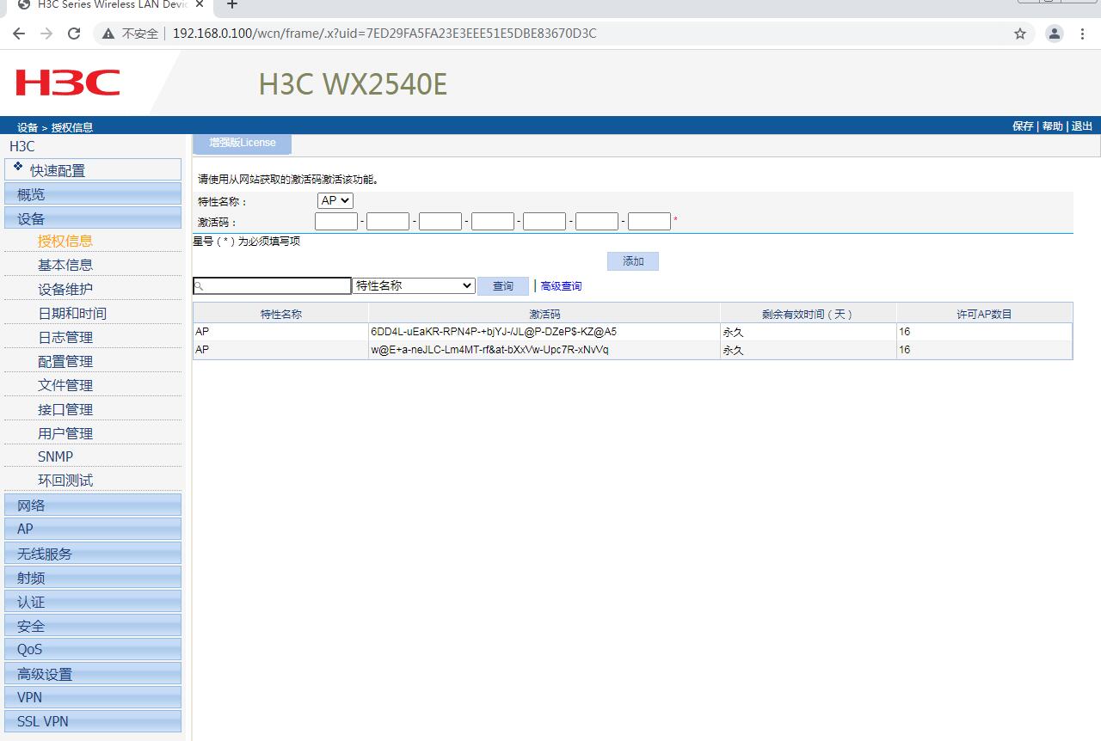Viewport: 1101px width, 741px height.
Task: Click the not-secure warning icon in address bar
Action: click(108, 34)
